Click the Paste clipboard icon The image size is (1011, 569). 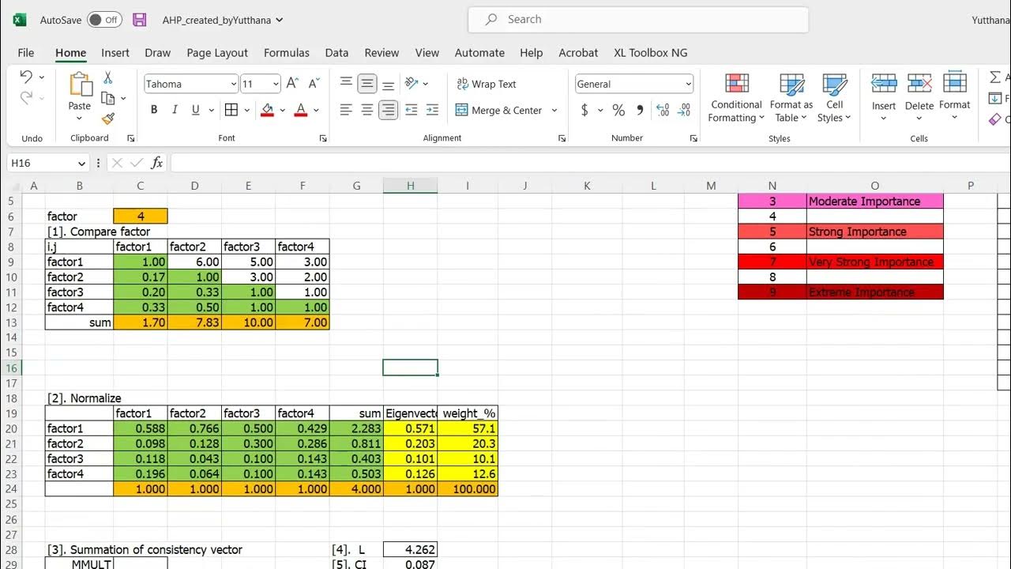pos(80,85)
